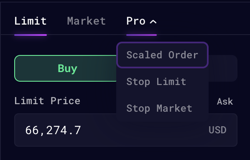Screen dimensions: 250x160
Task: Click the 66,274.7 price value
Action: pos(53,130)
